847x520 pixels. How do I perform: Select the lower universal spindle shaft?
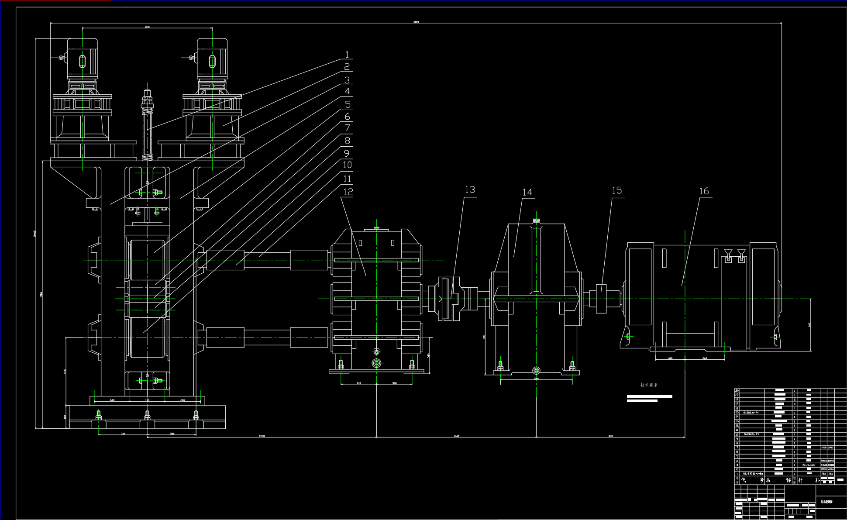(266, 337)
